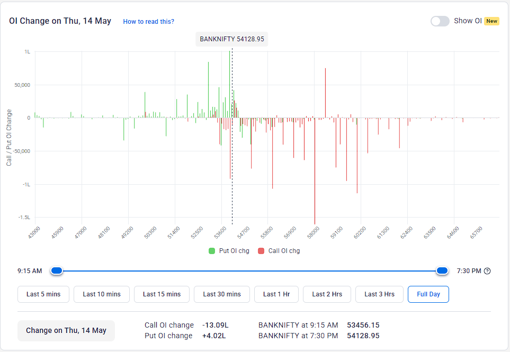
Task: Select the Last 2 Hrs range
Action: [x=327, y=294]
